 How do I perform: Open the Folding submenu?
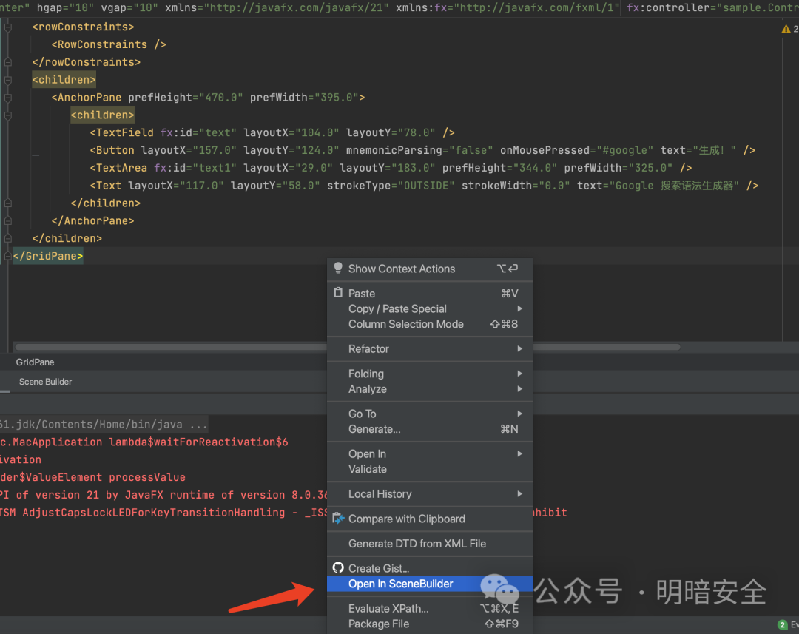430,374
